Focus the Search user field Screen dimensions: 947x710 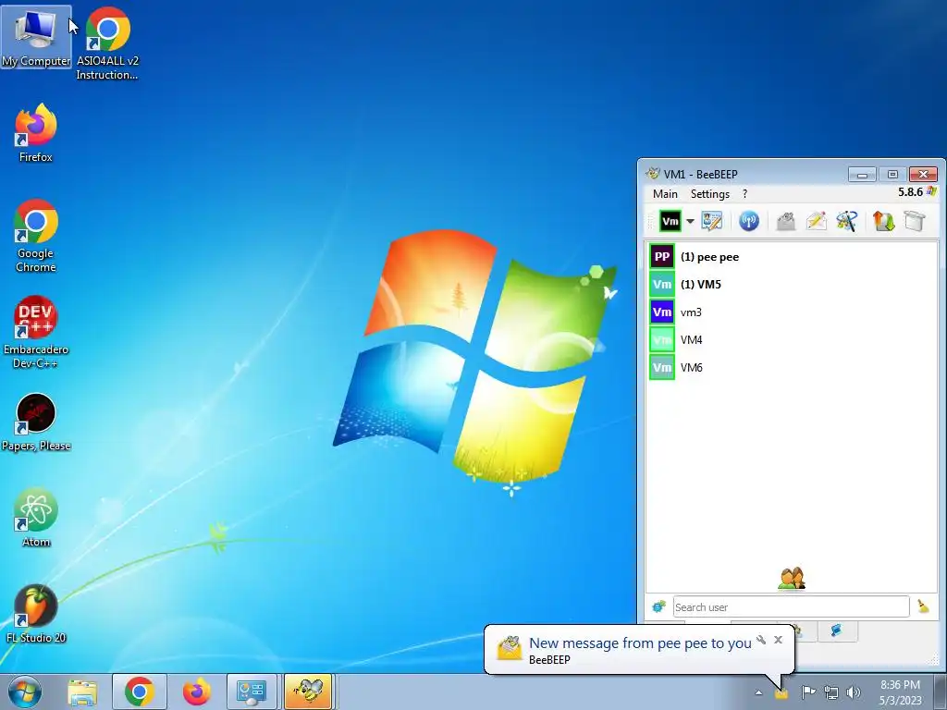[791, 606]
